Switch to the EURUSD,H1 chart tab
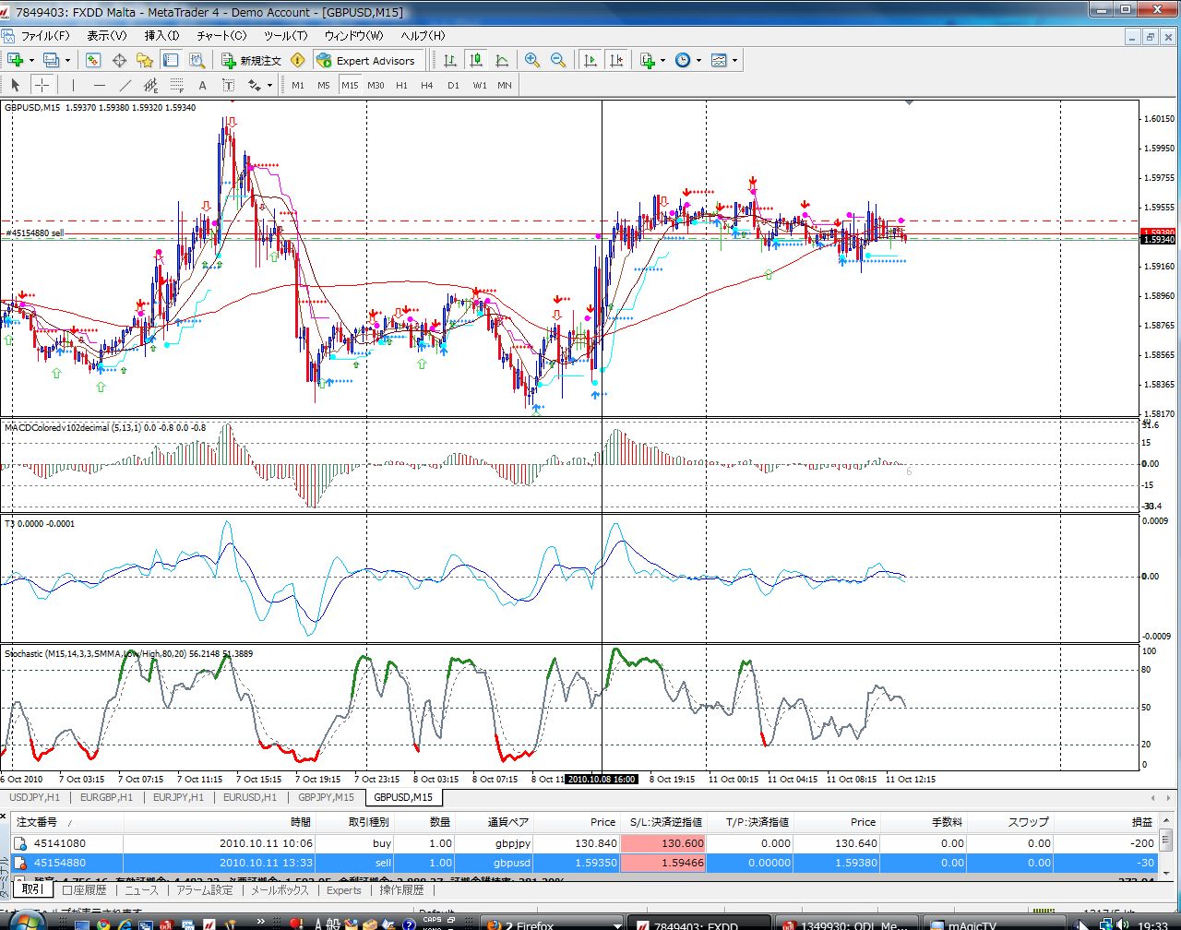 pos(249,797)
